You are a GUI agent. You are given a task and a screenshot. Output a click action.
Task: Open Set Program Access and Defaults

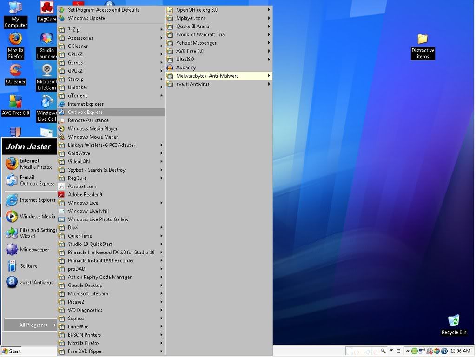click(x=111, y=10)
